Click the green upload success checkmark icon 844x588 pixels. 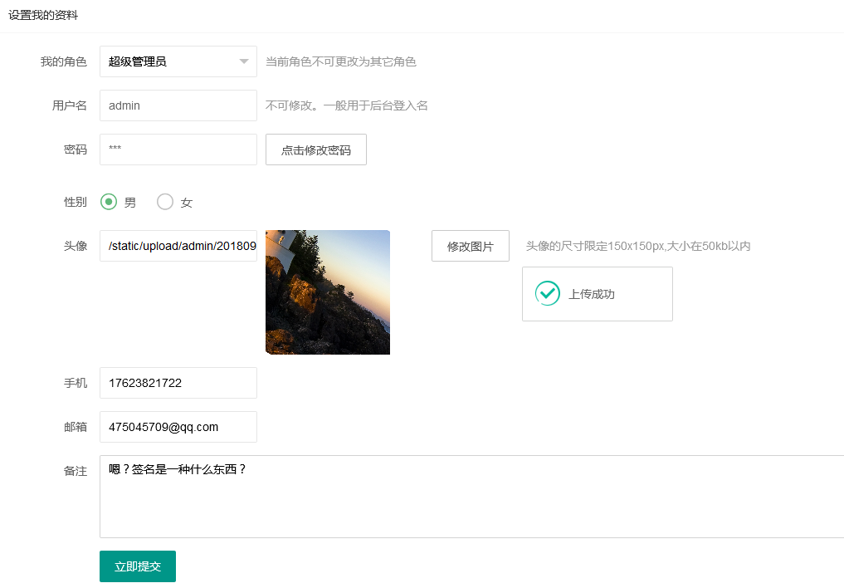pyautogui.click(x=547, y=293)
